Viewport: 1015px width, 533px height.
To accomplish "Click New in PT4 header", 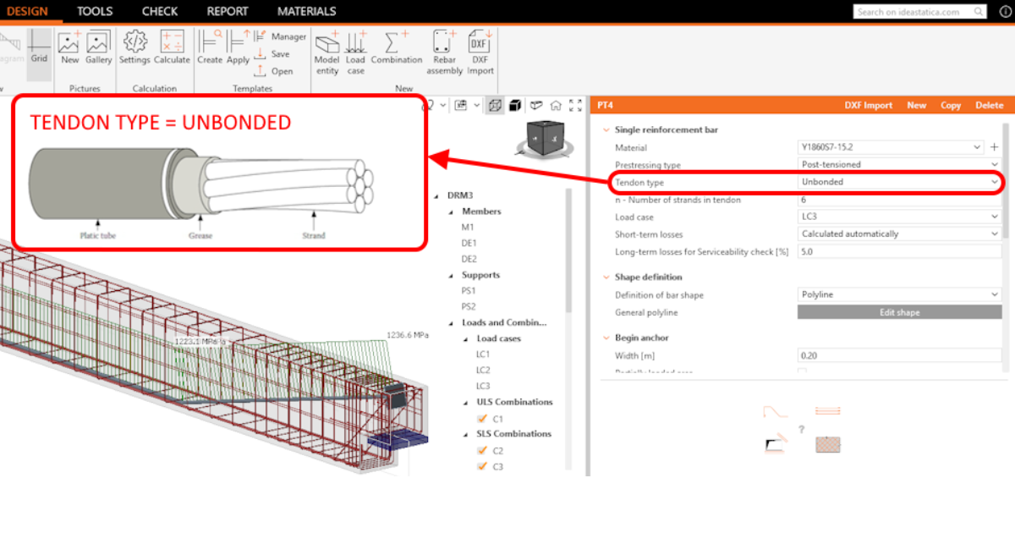I will point(917,105).
